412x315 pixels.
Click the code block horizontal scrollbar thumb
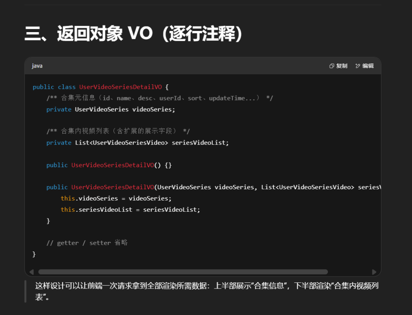coord(183,272)
